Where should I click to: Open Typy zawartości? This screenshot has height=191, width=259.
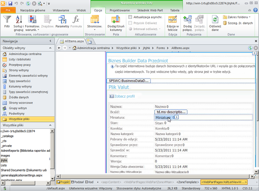click(x=20, y=81)
